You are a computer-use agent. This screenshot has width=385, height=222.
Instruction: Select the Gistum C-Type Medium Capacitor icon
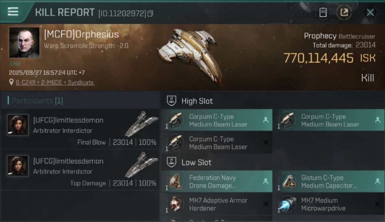(287, 181)
